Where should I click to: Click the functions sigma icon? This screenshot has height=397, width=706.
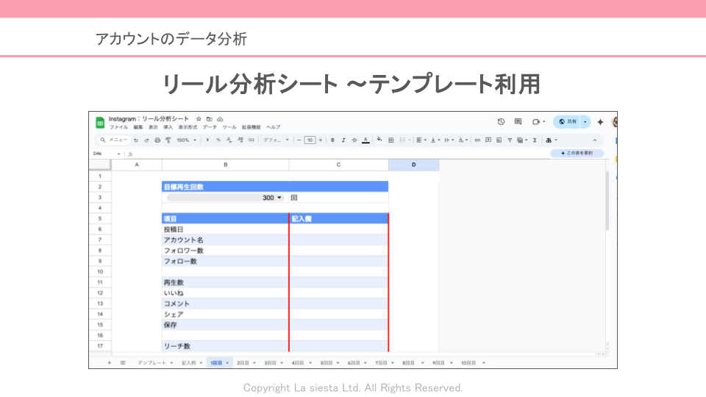(535, 140)
